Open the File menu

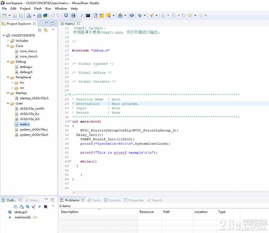click(4, 8)
